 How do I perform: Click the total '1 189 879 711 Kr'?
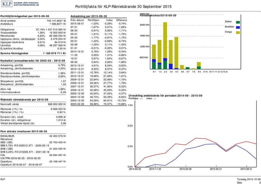(x=54, y=53)
